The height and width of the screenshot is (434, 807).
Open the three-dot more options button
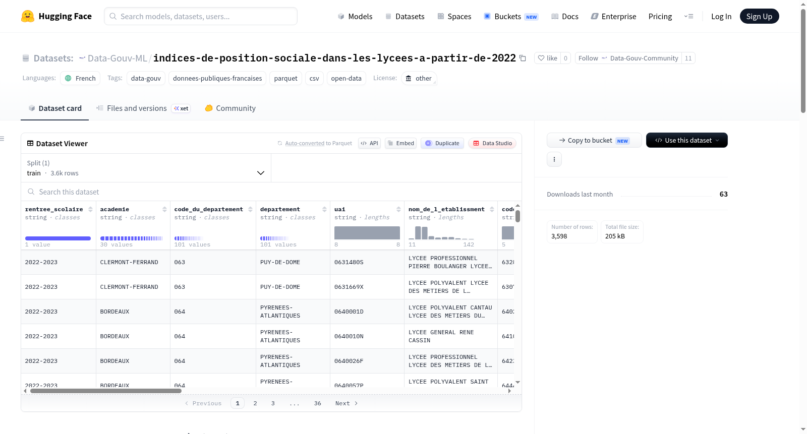point(554,159)
